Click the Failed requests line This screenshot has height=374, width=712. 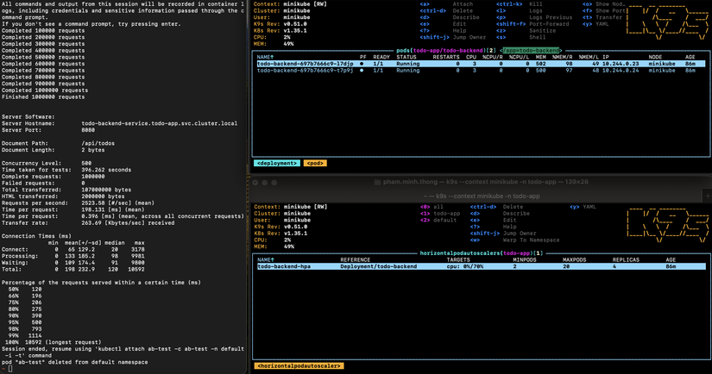coord(43,184)
